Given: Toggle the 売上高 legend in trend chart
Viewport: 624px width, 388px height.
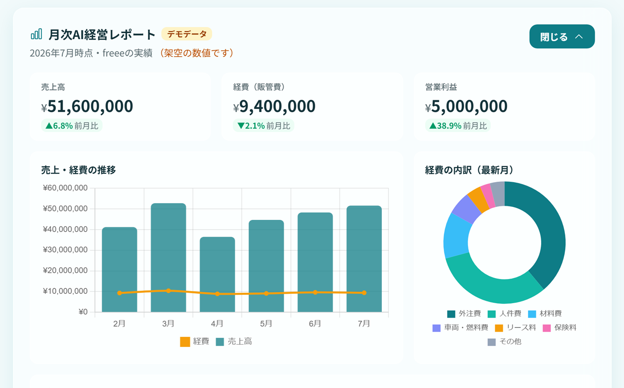Looking at the screenshot, I should click(234, 341).
